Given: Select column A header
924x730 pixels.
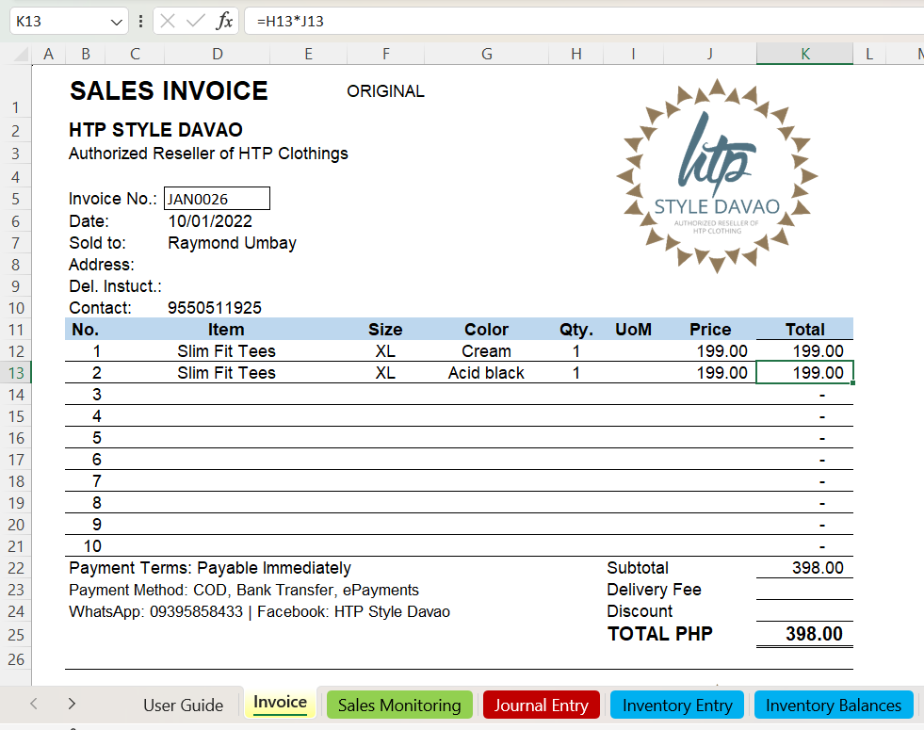Looking at the screenshot, I should 48,55.
